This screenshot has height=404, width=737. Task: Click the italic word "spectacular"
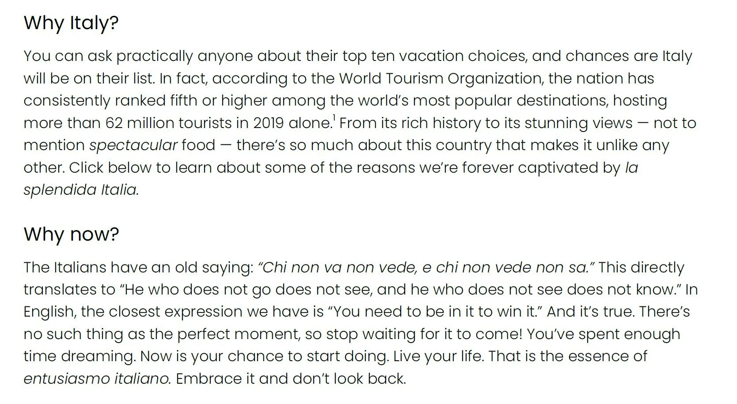133,145
